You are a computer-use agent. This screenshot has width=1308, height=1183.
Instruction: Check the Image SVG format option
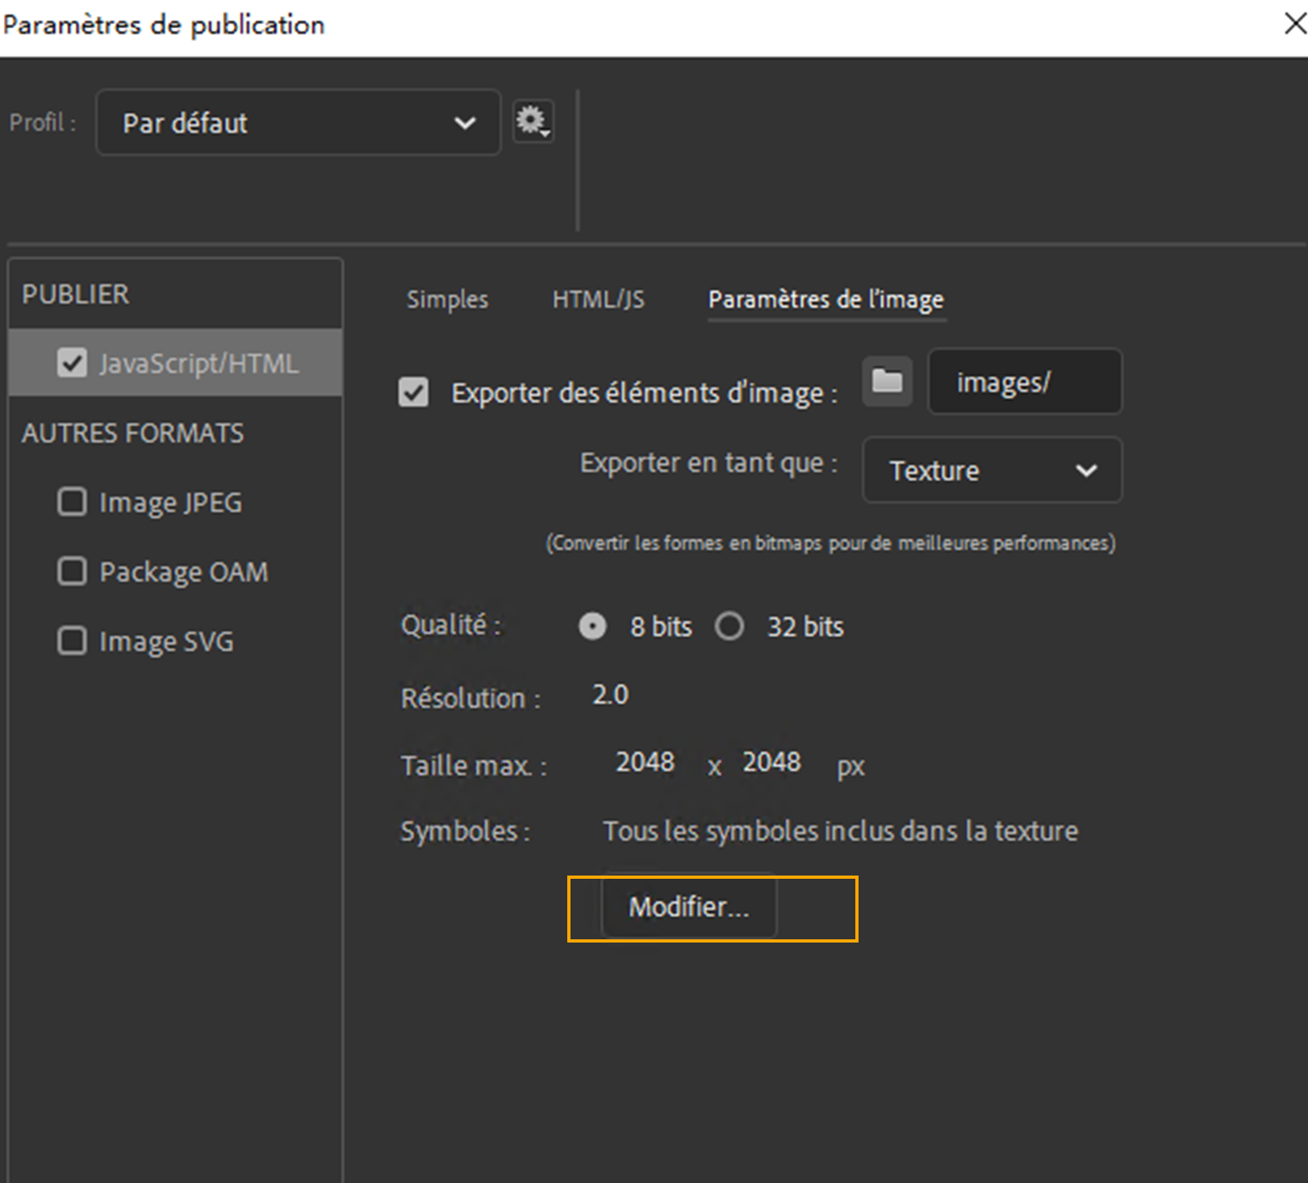click(73, 642)
